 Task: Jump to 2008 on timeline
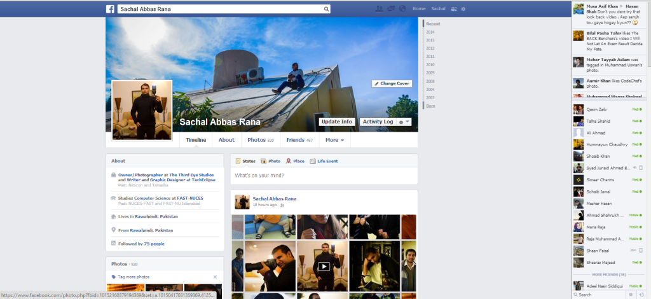pyautogui.click(x=430, y=81)
